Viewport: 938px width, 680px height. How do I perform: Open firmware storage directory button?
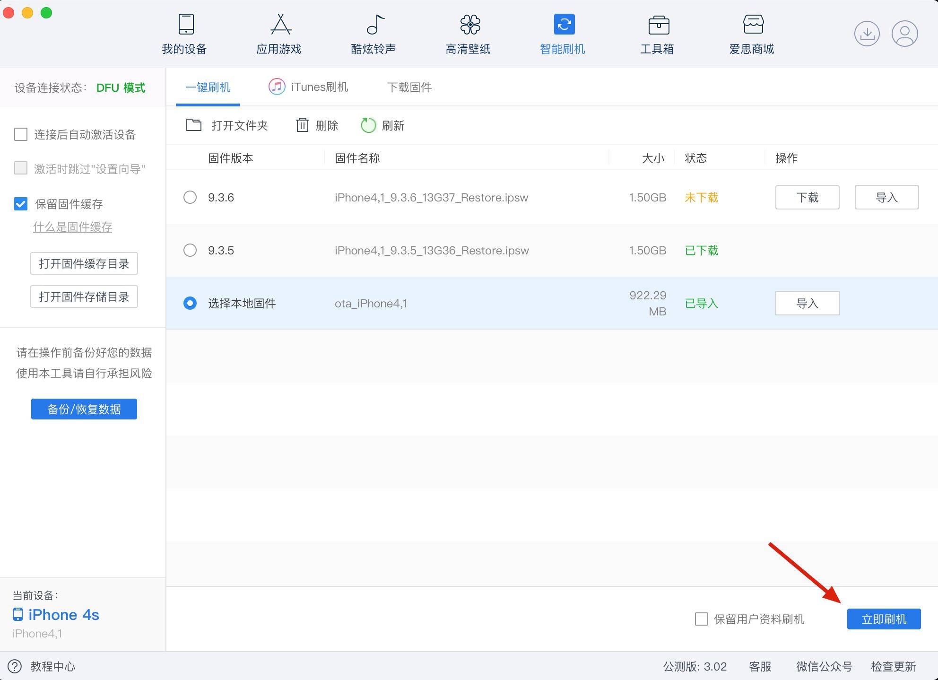[x=84, y=296]
